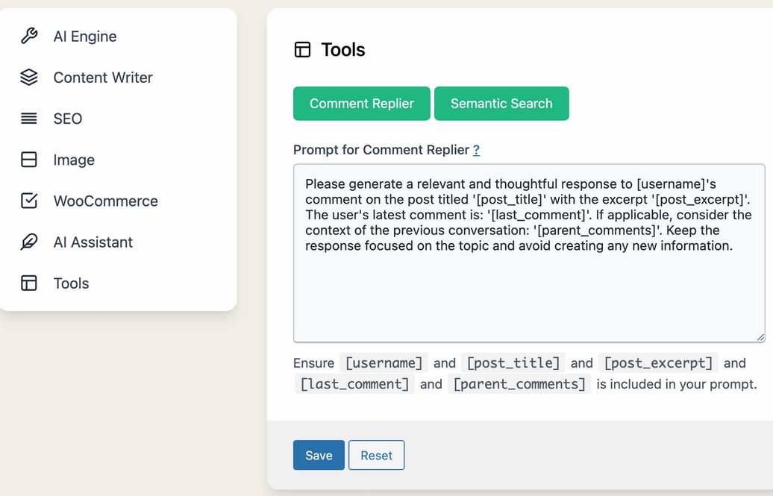Click the [last_comment] placeholder tag below textarea
This screenshot has height=496, width=773.
(x=354, y=384)
